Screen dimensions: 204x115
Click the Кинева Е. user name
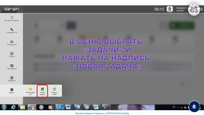click(x=182, y=8)
